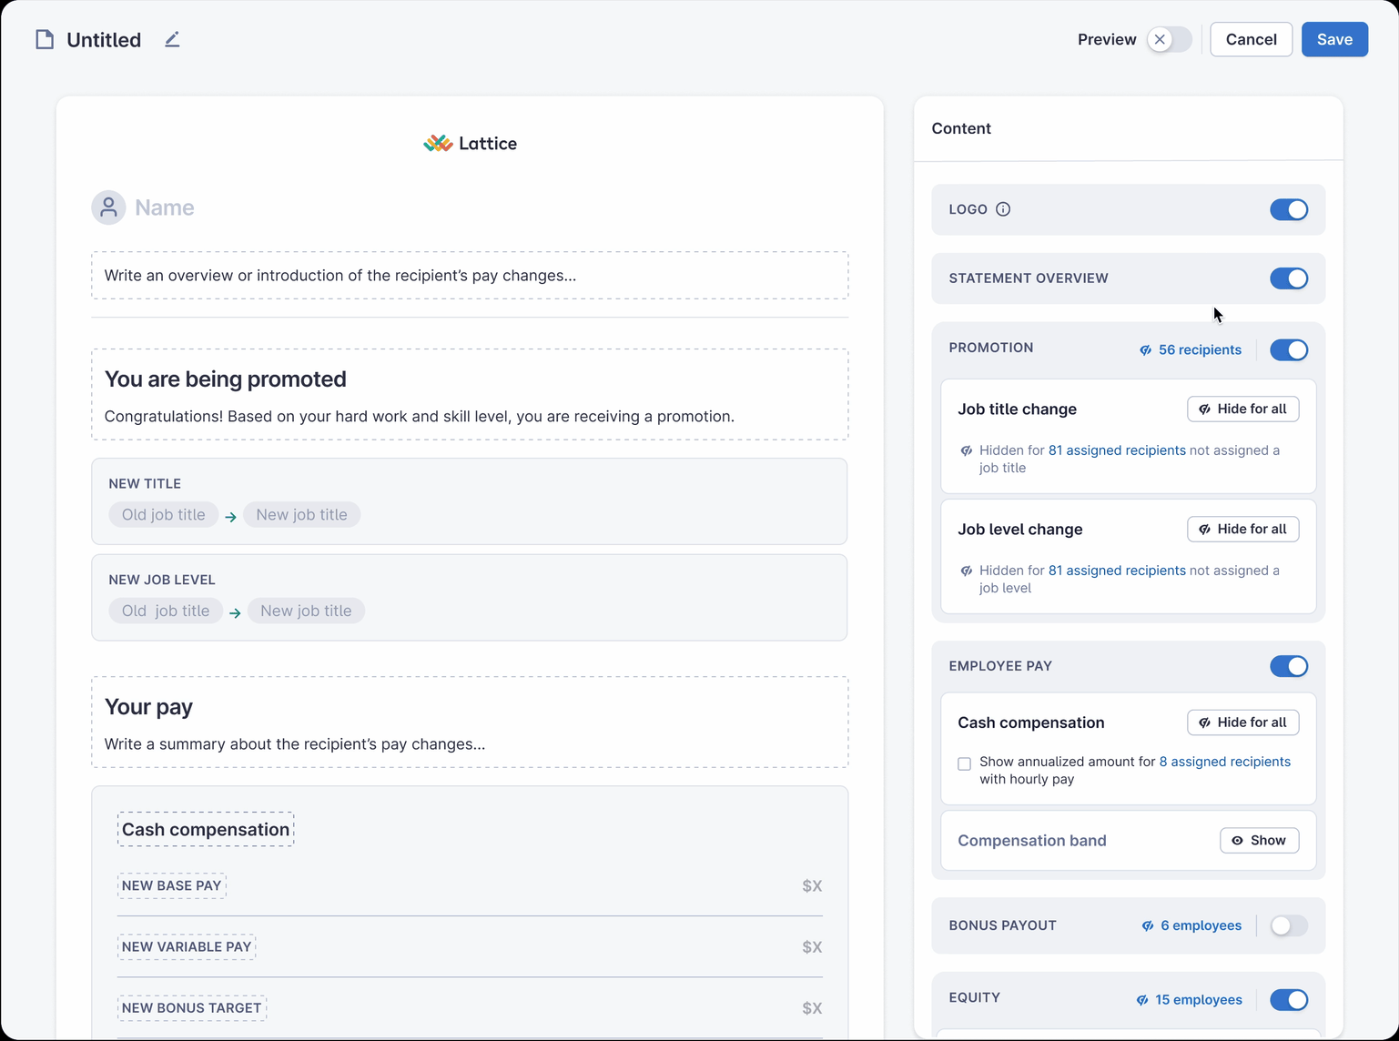Viewport: 1399px width, 1041px height.
Task: Click the eye-off icon beside 6 employees
Action: pos(1146,925)
